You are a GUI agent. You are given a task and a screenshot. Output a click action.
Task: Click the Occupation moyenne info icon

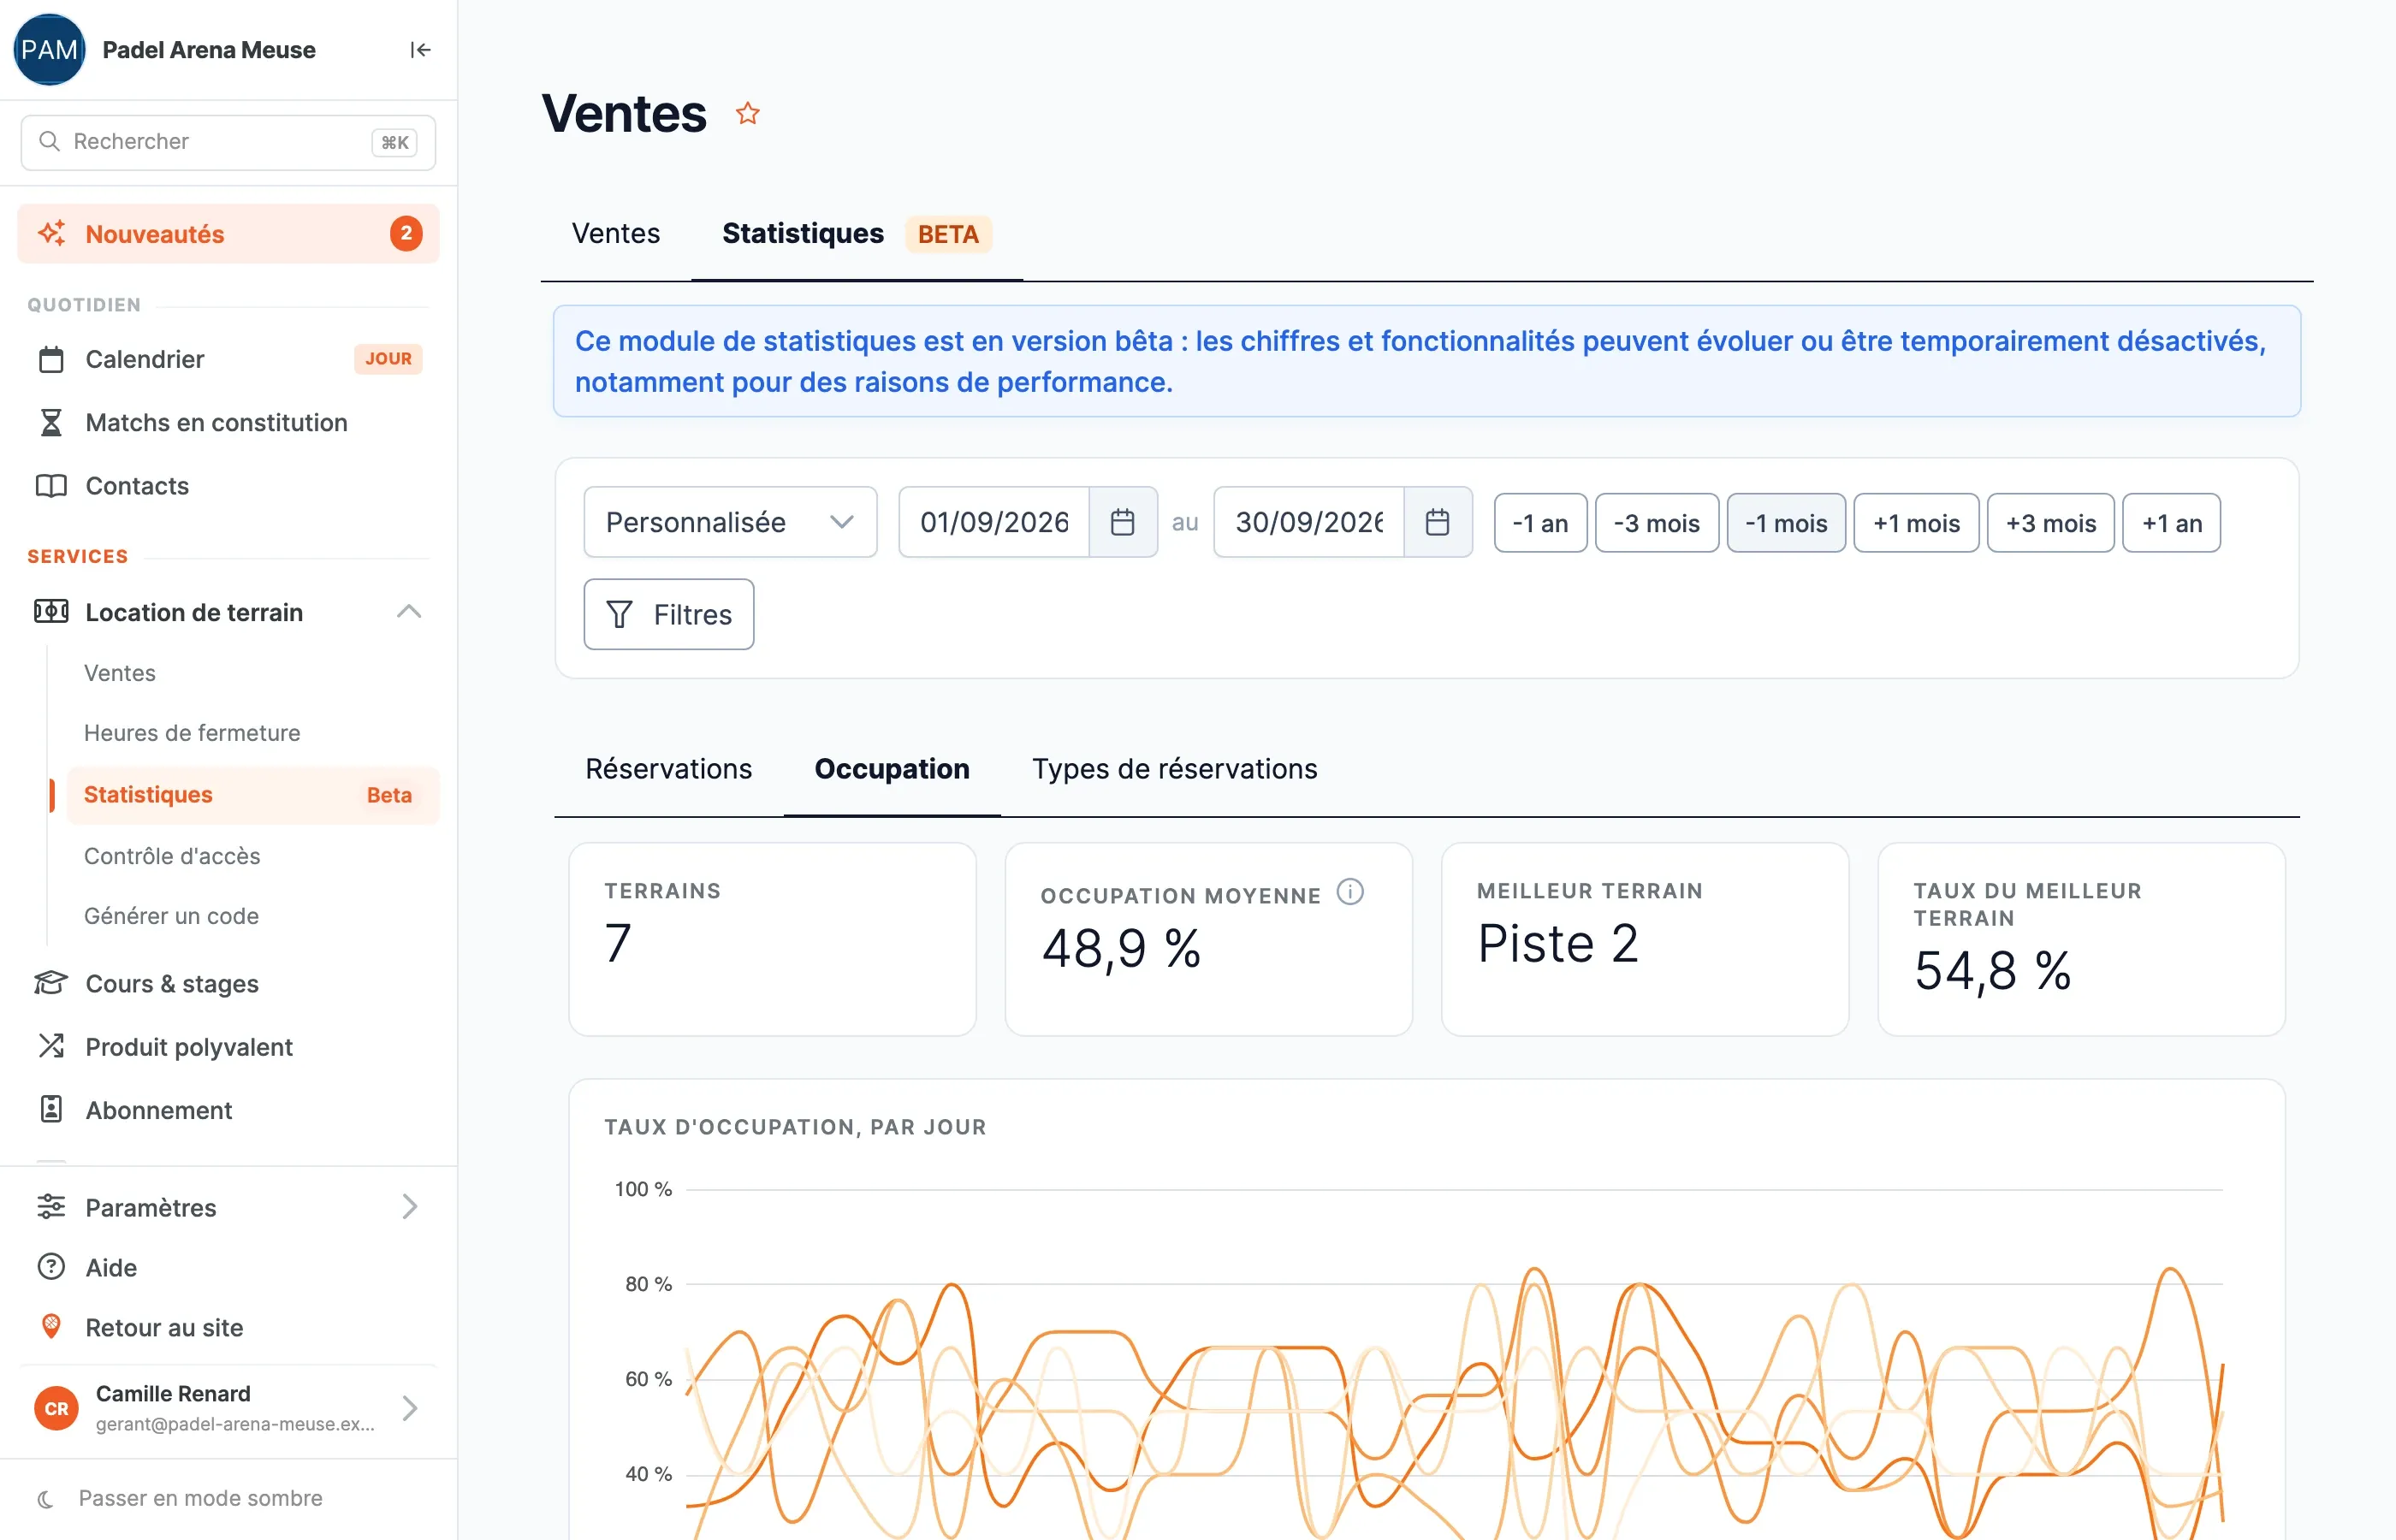(1350, 892)
